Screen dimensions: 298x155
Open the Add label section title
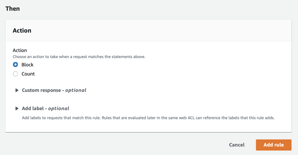[46, 109]
